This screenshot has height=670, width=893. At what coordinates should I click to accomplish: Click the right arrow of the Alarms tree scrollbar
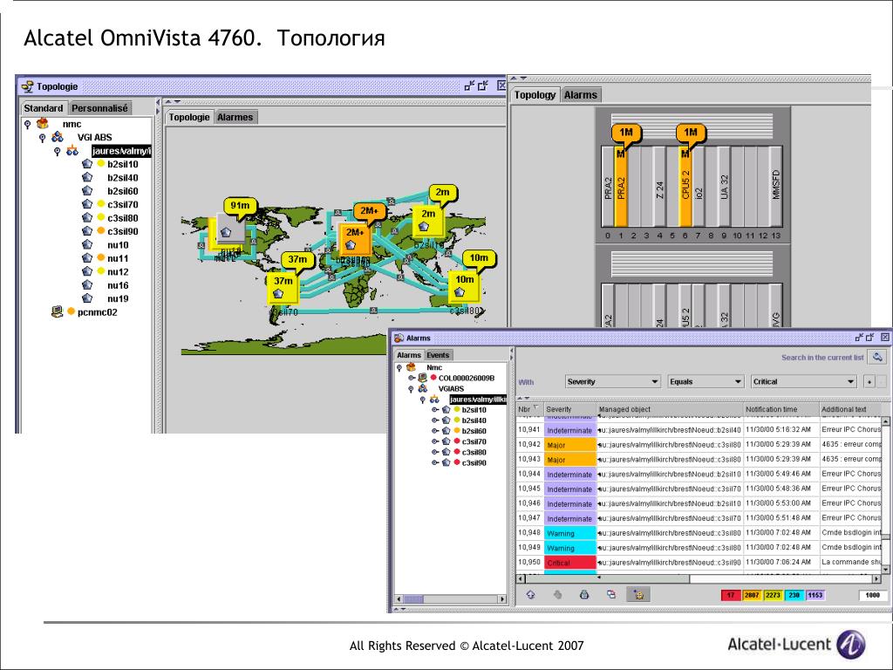(x=501, y=598)
